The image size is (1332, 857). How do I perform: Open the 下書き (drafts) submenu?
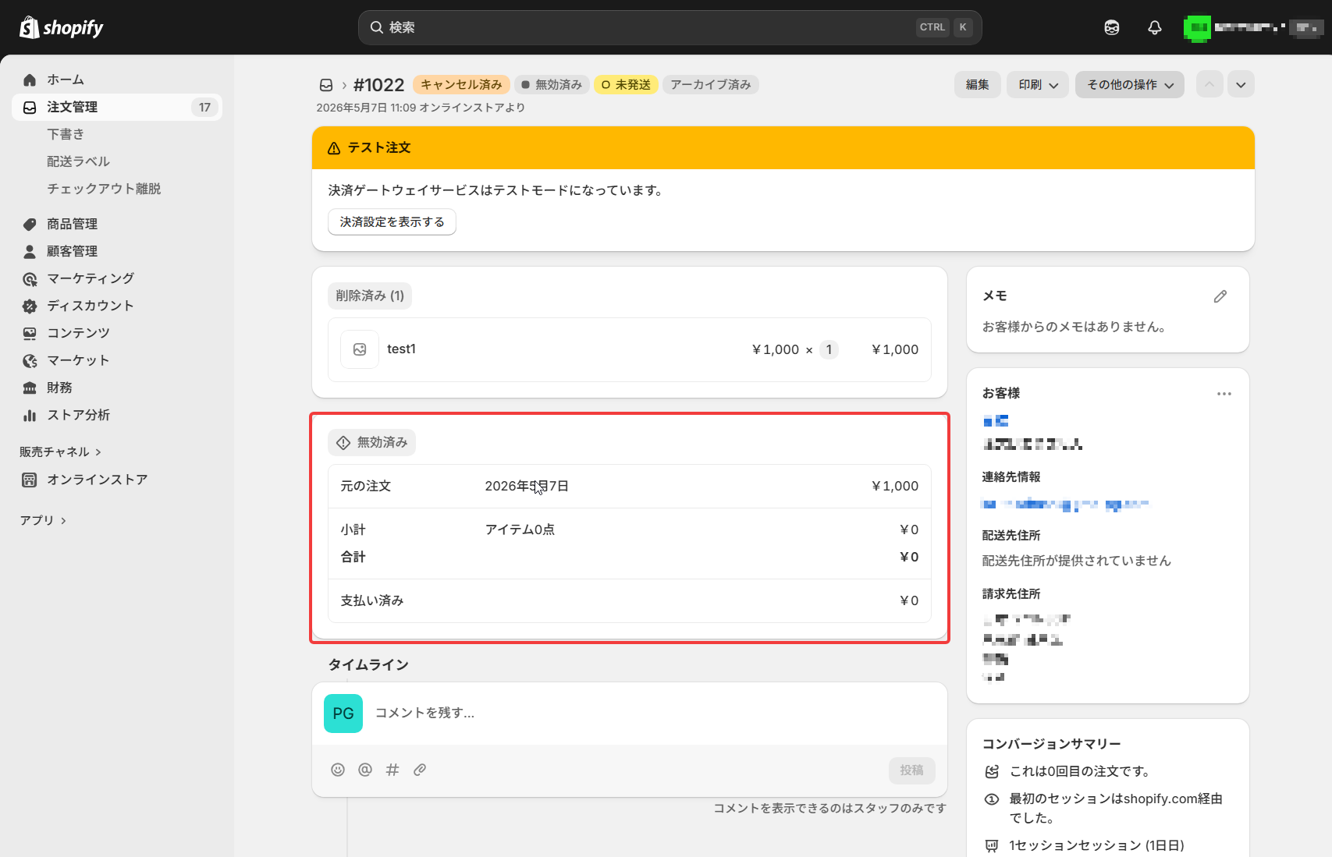coord(66,134)
